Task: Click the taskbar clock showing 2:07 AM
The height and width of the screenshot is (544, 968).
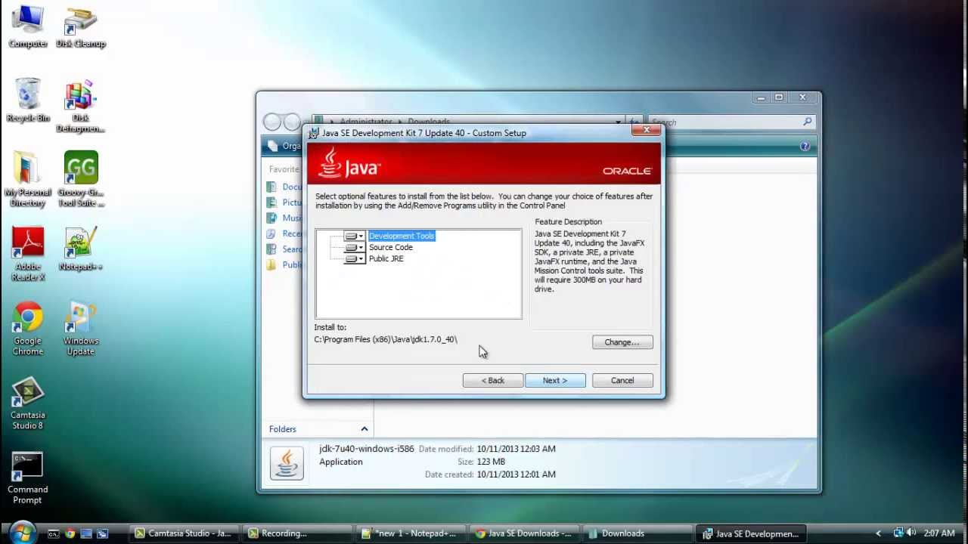Action: click(939, 533)
